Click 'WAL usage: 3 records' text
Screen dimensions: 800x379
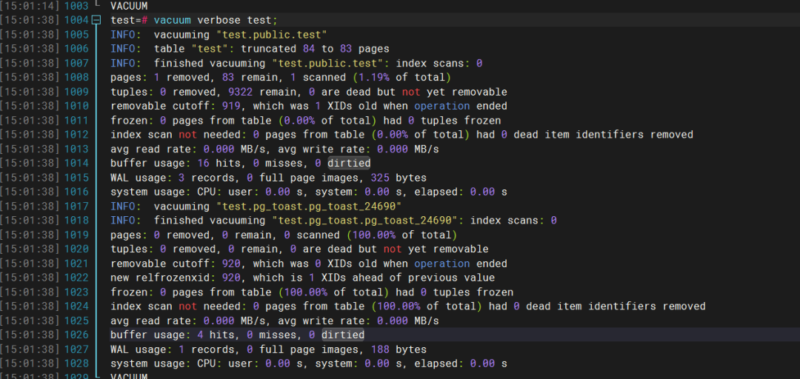click(x=173, y=178)
